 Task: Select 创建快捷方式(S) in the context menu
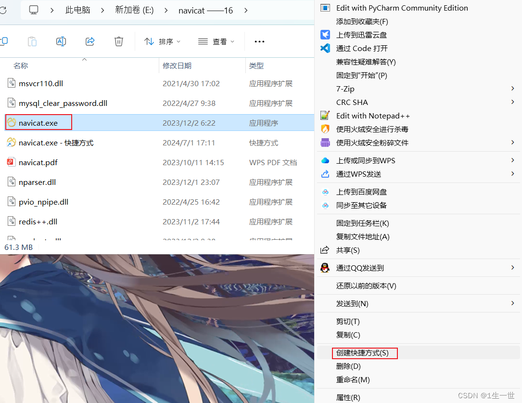[x=365, y=353]
